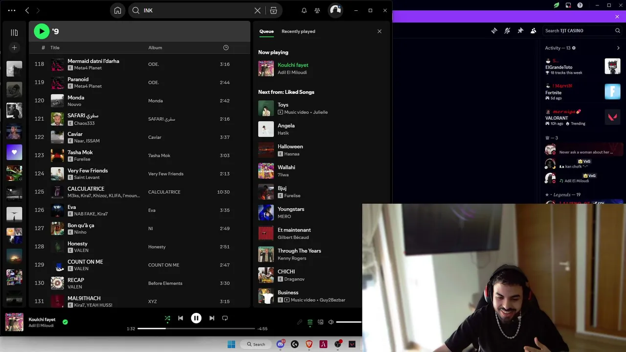Viewport: 626px width, 352px height.
Task: Switch to the Queue tab
Action: tap(267, 31)
